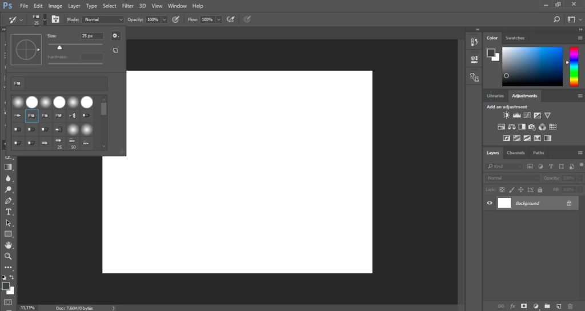Activate the Zoom tool in toolbar
Viewport: 585px width, 311px height.
click(9, 256)
